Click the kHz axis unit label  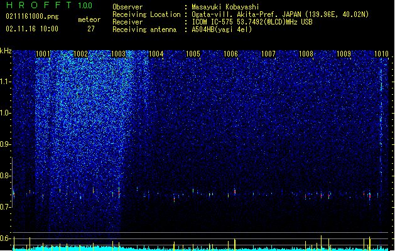(6, 51)
